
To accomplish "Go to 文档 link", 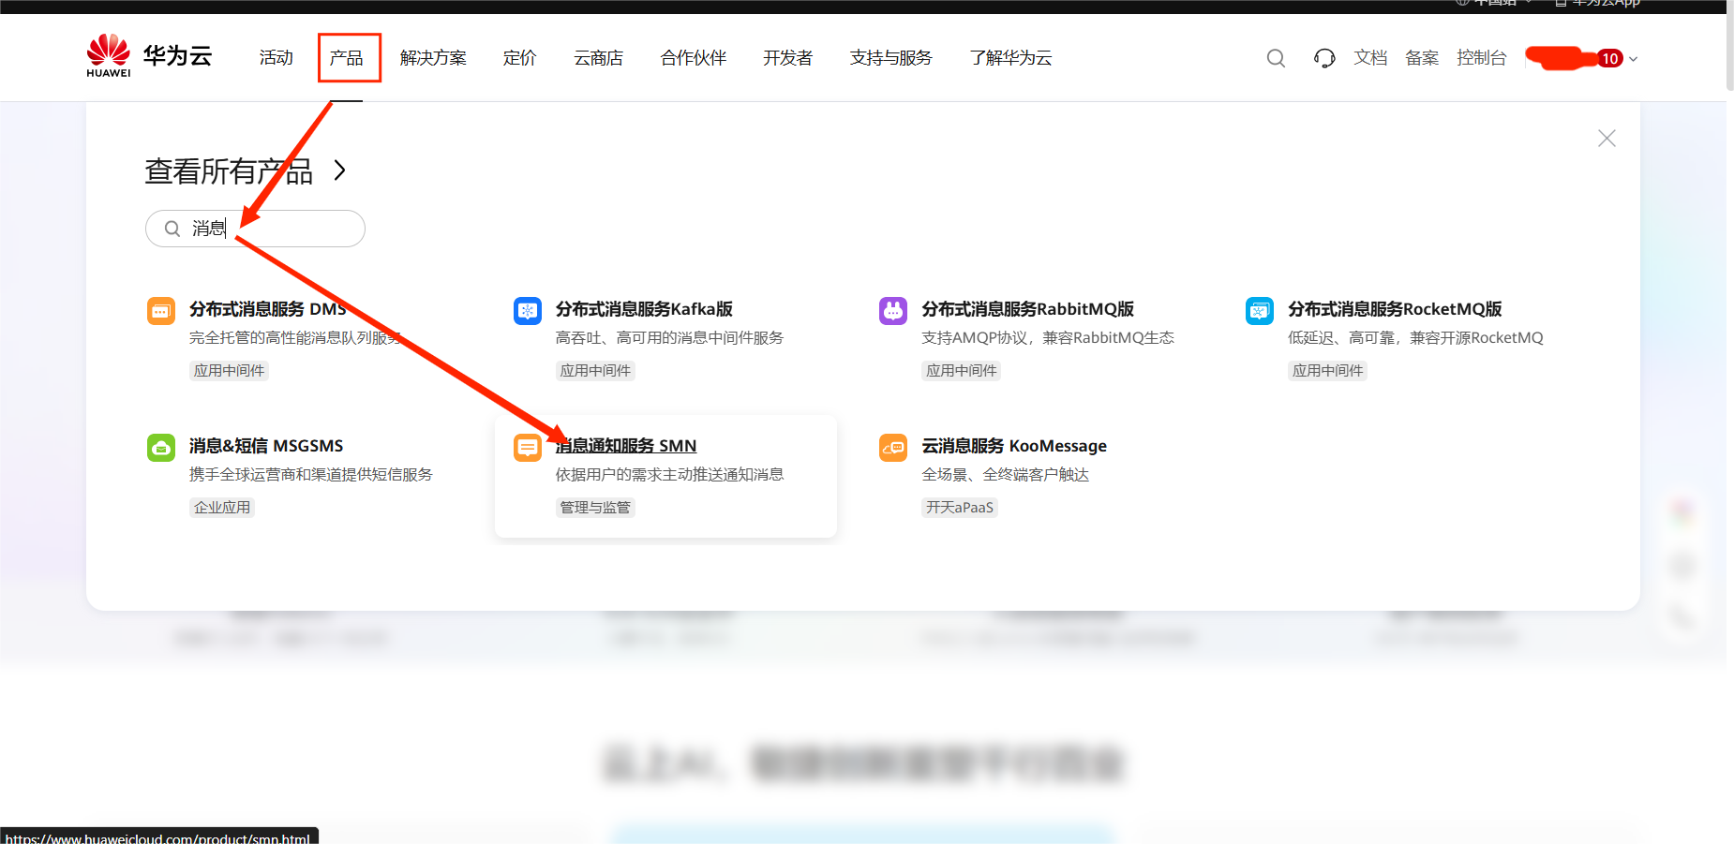I will point(1370,58).
